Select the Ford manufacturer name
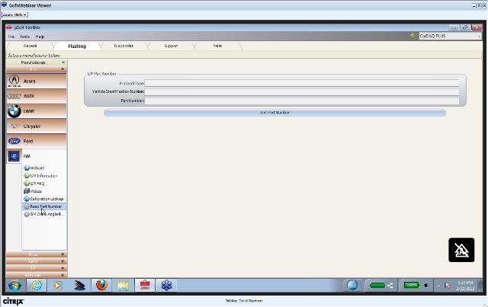The image size is (488, 307). tap(28, 141)
